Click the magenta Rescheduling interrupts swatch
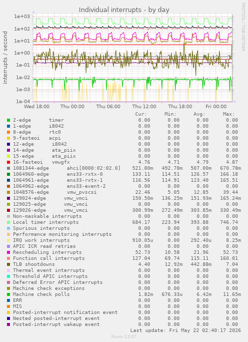This screenshot has height=342, width=248. 8,252
